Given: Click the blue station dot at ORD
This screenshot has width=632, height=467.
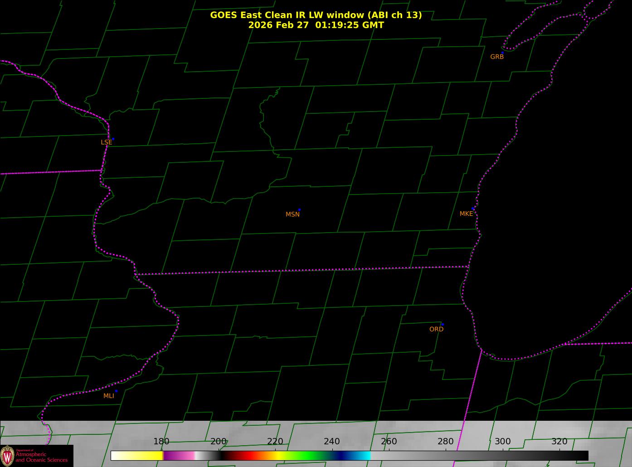Looking at the screenshot, I should pos(442,325).
